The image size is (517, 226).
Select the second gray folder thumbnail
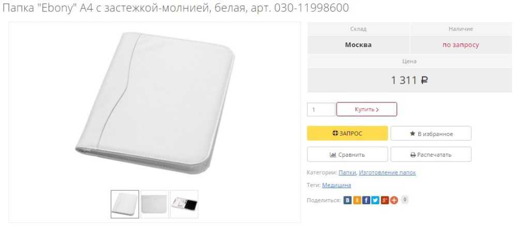(x=154, y=204)
